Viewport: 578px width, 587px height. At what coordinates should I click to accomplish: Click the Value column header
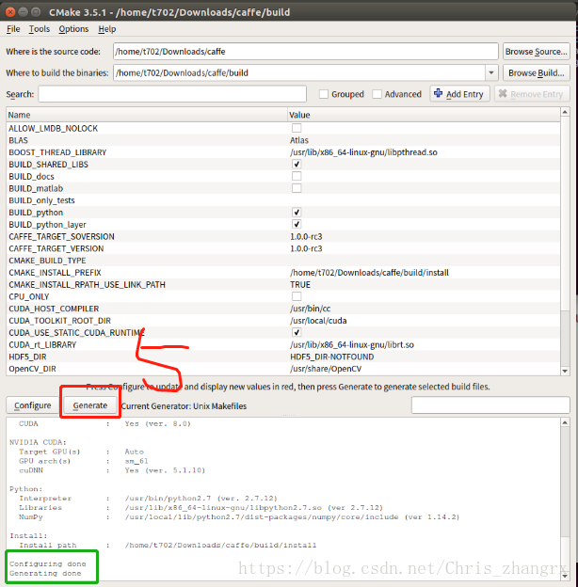point(424,115)
